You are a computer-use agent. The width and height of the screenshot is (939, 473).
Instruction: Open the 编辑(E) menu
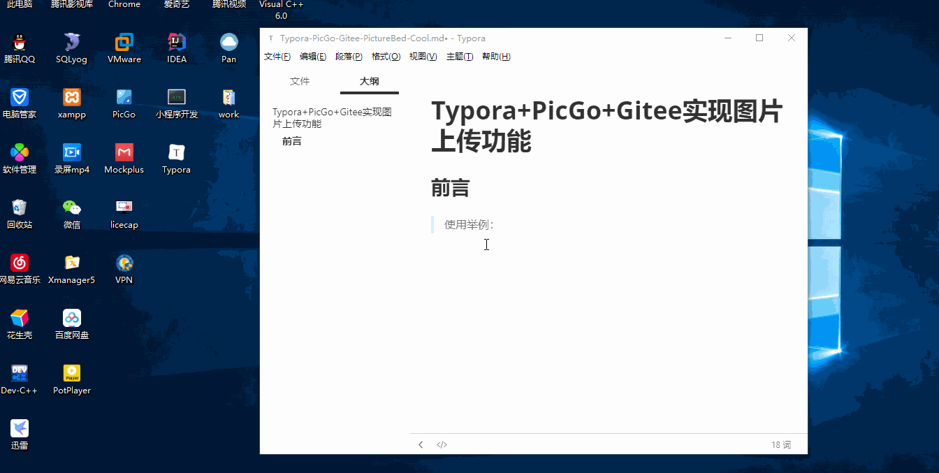pyautogui.click(x=313, y=57)
